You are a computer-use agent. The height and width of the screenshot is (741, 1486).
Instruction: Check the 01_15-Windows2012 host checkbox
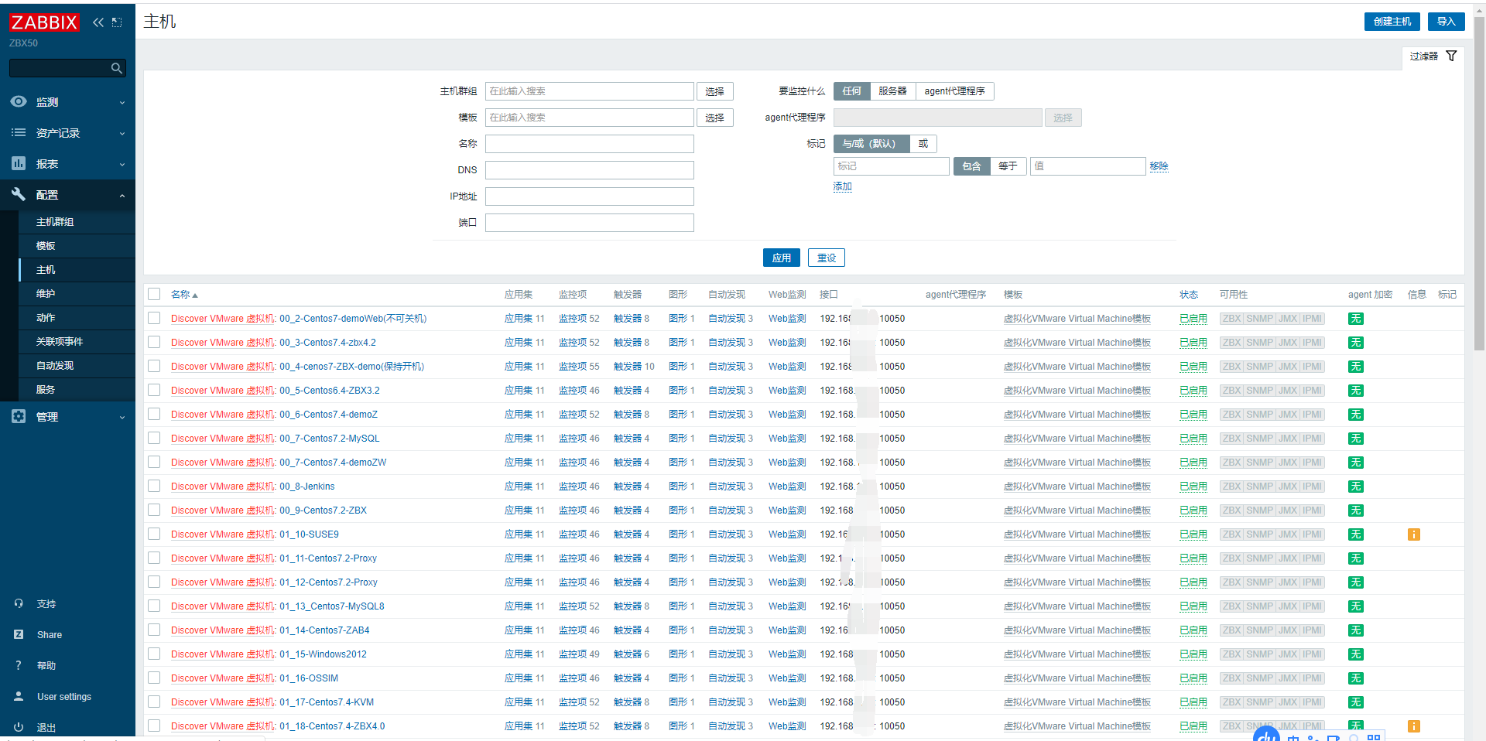point(154,654)
